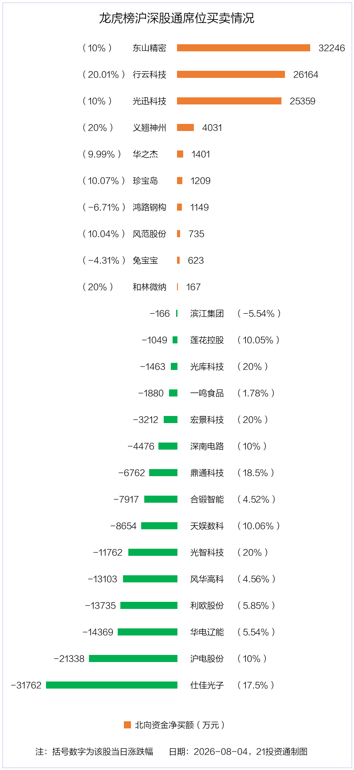Click the chart title 龙虎榜沪深股通席位买卖情况

(x=177, y=18)
